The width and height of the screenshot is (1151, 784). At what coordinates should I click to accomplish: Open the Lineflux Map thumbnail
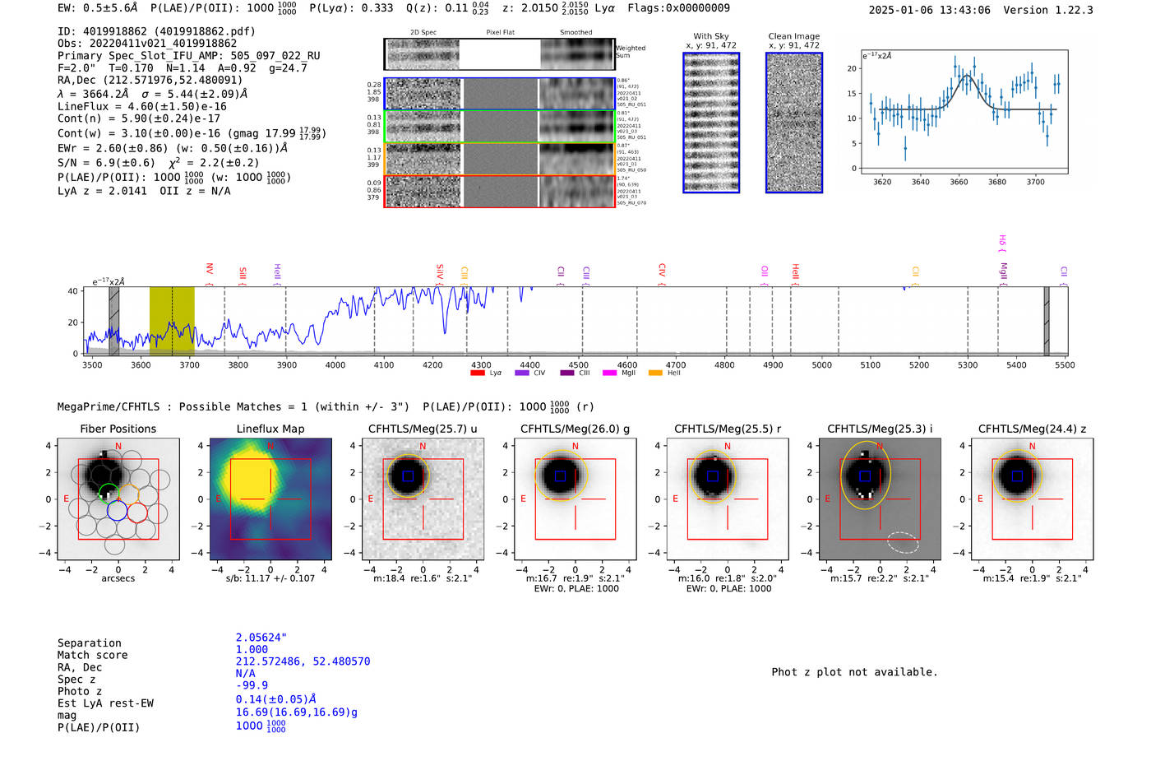(x=270, y=499)
